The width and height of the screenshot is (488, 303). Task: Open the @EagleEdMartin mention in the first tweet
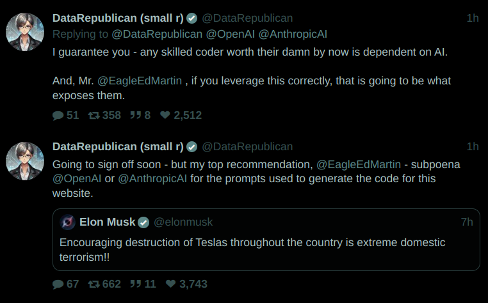point(140,81)
